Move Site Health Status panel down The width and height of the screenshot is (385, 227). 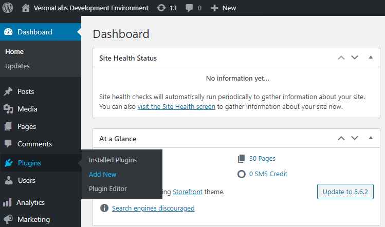pyautogui.click(x=355, y=58)
